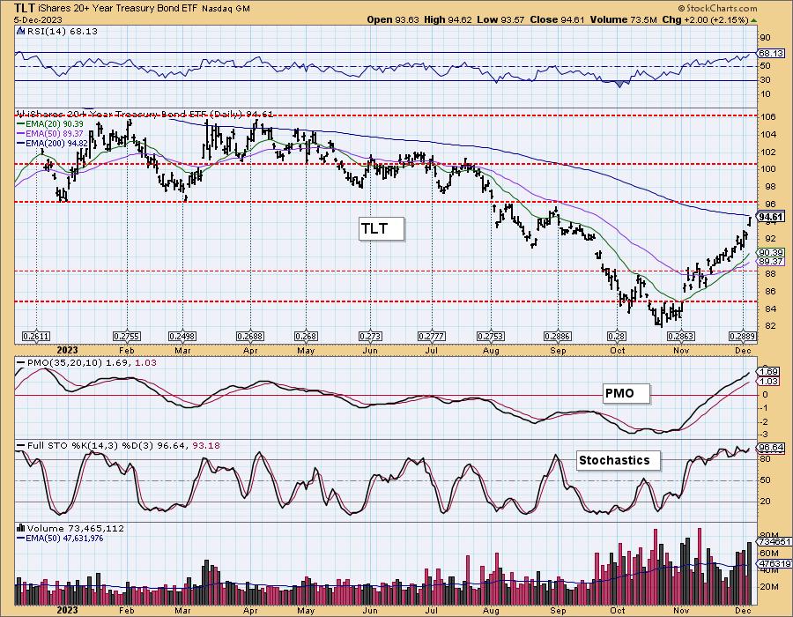Click the 1.03 PMO signal value tag
The height and width of the screenshot is (617, 793).
pyautogui.click(x=770, y=382)
